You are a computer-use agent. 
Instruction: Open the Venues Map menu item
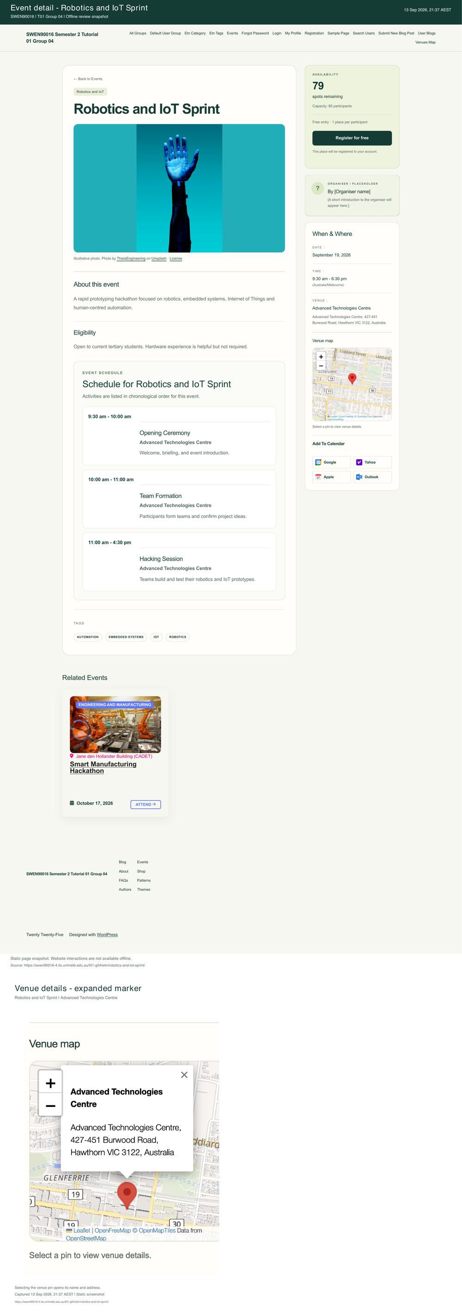tap(426, 43)
